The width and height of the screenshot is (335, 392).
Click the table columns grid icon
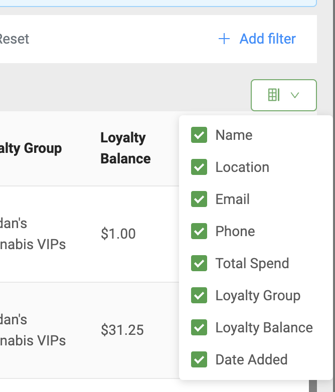[x=274, y=95]
